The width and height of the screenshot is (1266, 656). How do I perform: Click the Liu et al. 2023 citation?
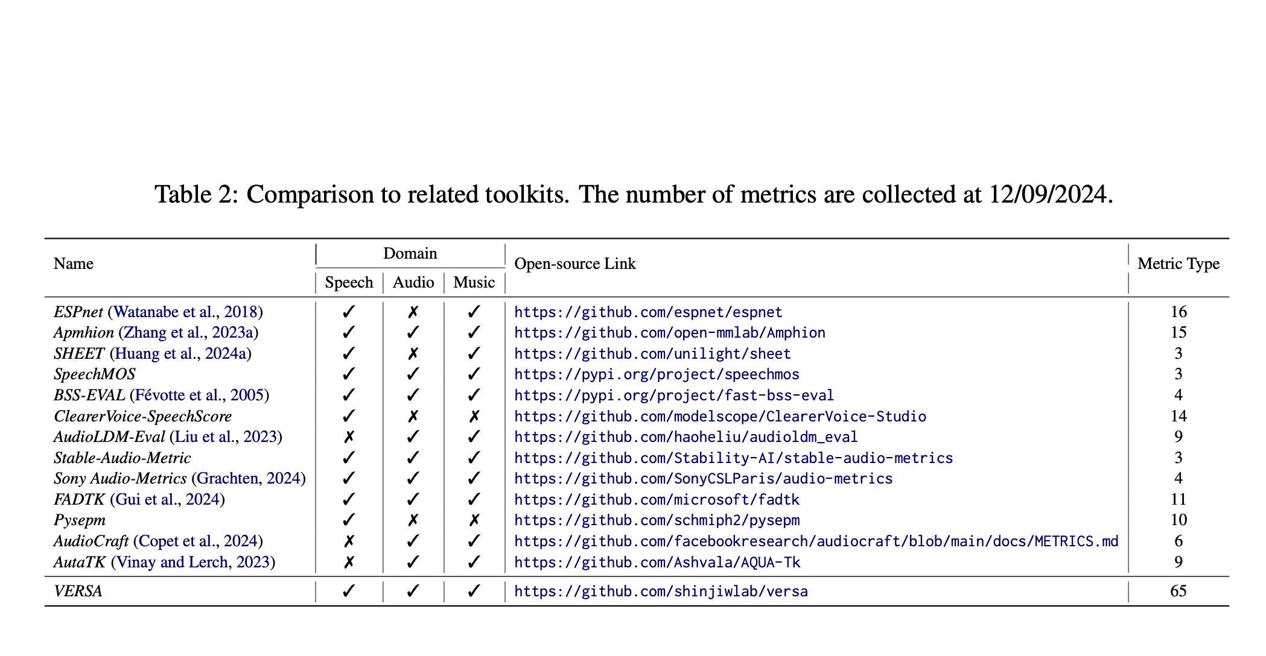[x=225, y=437]
